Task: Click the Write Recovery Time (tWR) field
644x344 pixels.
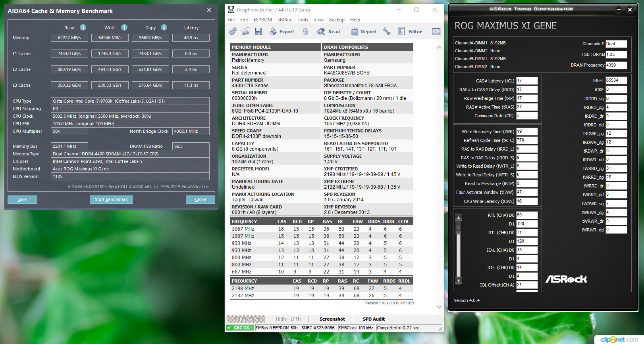Action: 527,132
